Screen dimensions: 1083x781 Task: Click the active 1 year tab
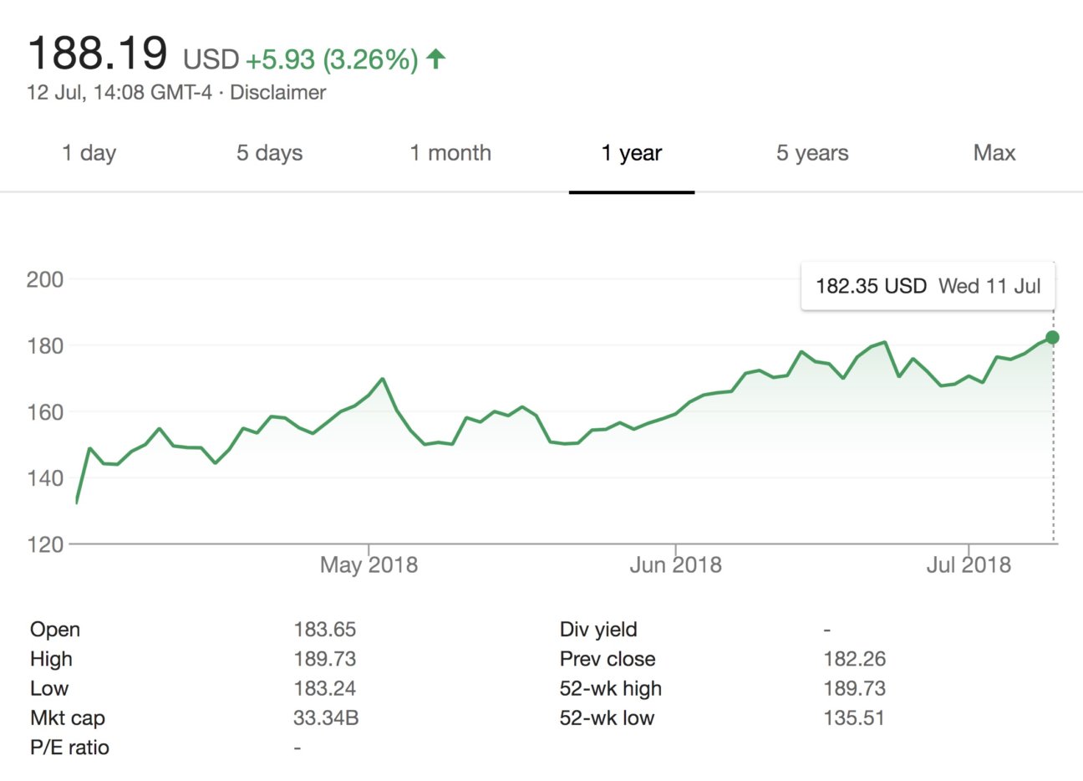(632, 153)
